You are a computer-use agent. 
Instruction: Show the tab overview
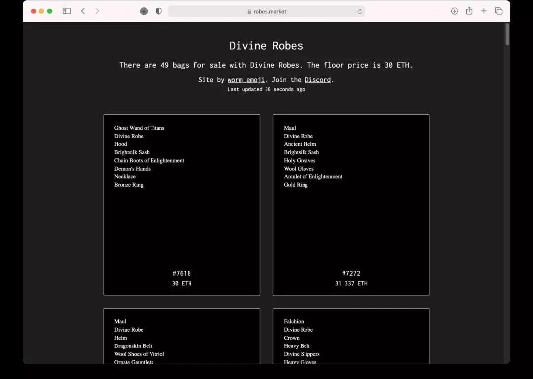(x=499, y=11)
